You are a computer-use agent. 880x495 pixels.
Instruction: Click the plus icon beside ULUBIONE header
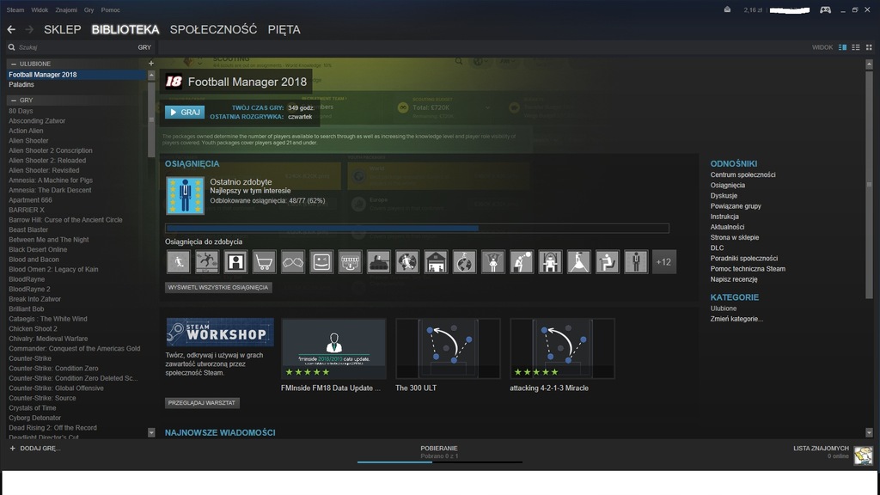tap(151, 64)
